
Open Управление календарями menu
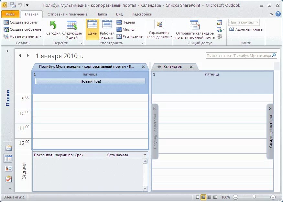pos(159,29)
